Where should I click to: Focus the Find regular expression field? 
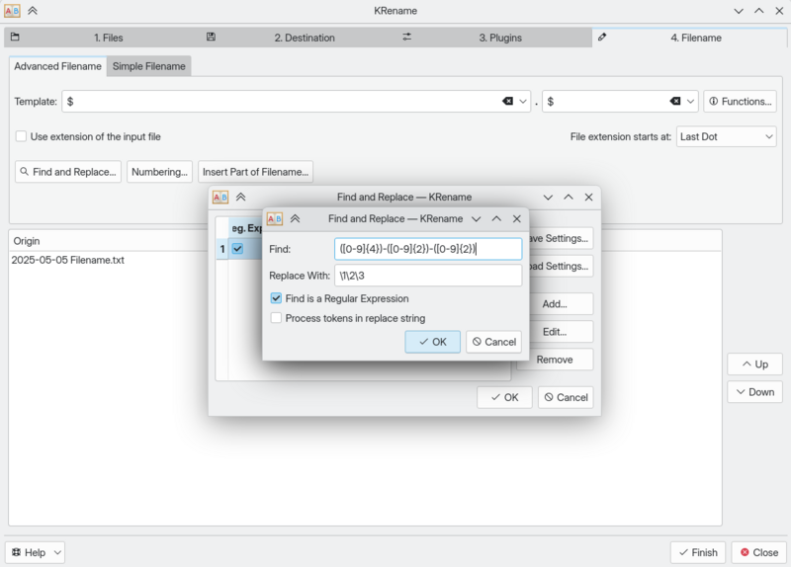pyautogui.click(x=428, y=249)
